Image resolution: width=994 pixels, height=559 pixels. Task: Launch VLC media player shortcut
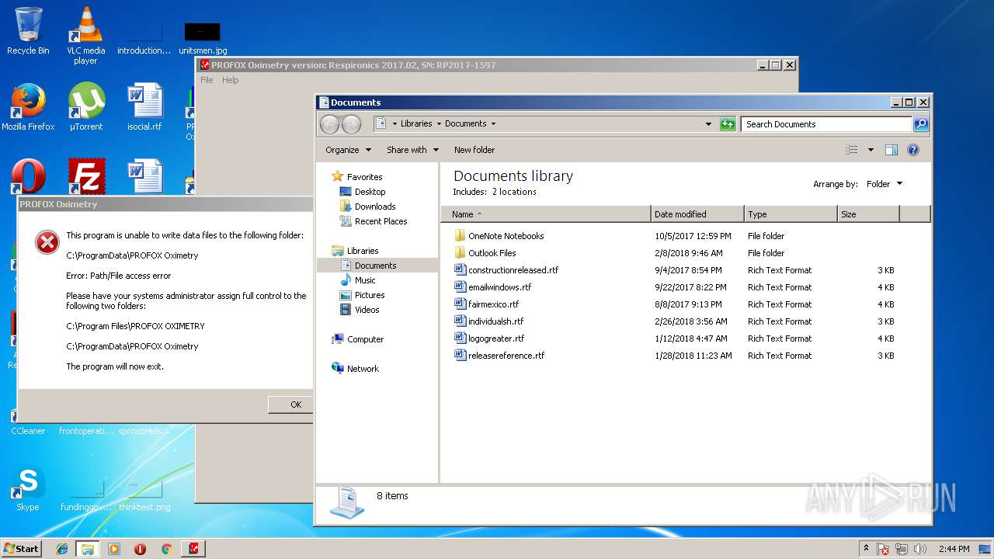pyautogui.click(x=85, y=36)
